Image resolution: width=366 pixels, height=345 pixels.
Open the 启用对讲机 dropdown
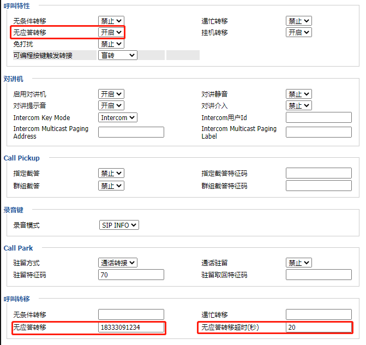point(111,94)
